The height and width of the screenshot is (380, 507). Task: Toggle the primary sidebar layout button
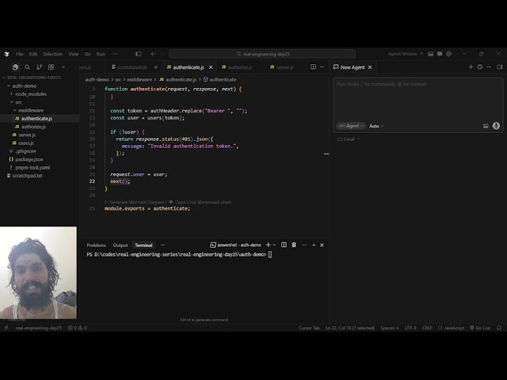138,54
